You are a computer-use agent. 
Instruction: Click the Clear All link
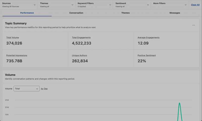pyautogui.click(x=195, y=5)
